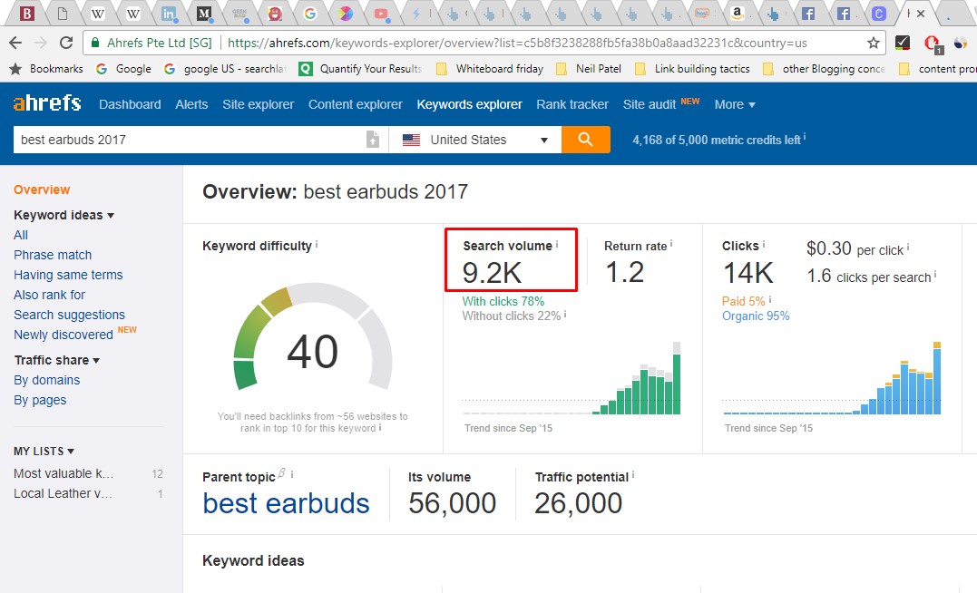Open the best earbuds parent topic link
Image resolution: width=977 pixels, height=593 pixels.
point(286,503)
